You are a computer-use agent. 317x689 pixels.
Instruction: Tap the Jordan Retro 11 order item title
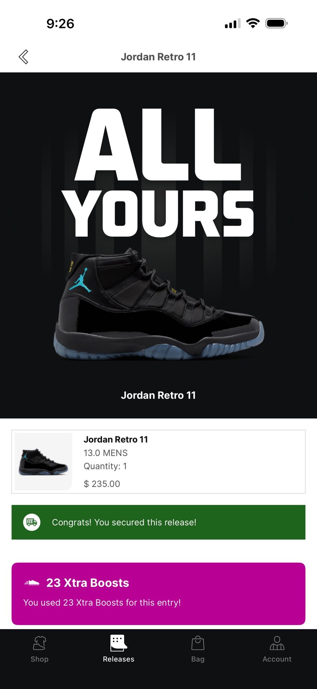pyautogui.click(x=116, y=439)
